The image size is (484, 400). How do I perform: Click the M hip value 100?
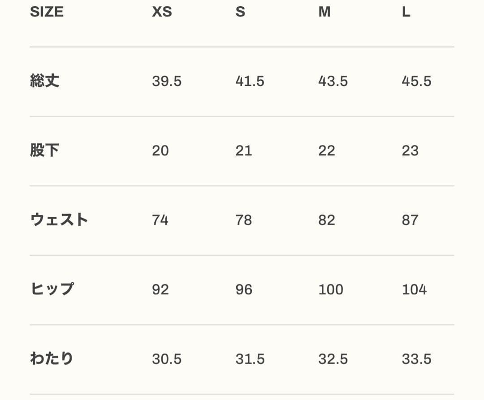(331, 289)
